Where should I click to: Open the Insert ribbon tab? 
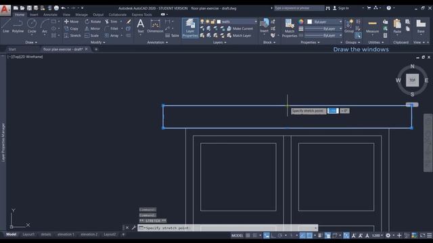click(34, 15)
